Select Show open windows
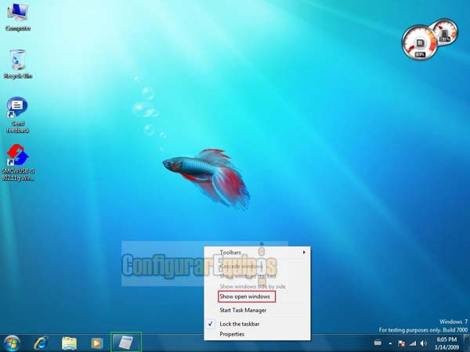The width and height of the screenshot is (470, 352). click(x=258, y=296)
